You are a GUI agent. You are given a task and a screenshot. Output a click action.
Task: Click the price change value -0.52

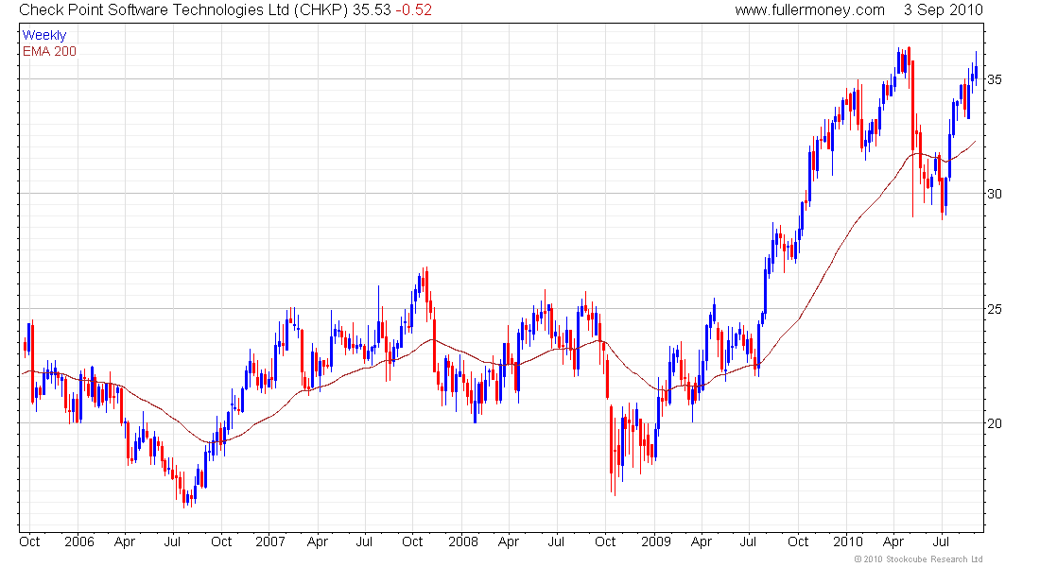414,10
